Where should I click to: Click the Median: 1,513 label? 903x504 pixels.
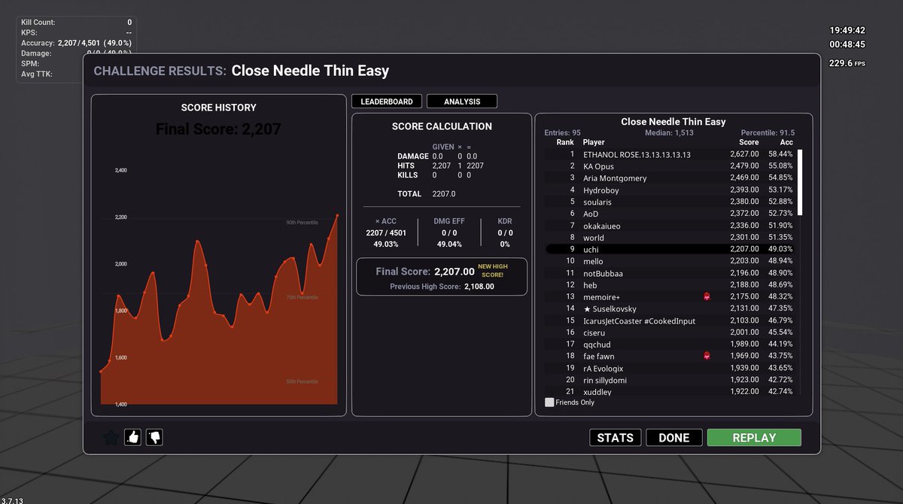coord(669,132)
